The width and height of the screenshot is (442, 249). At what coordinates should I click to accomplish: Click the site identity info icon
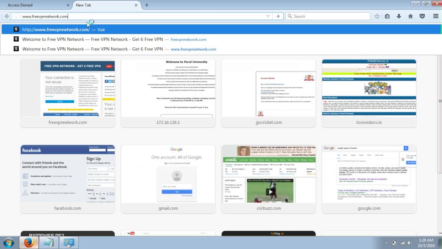pyautogui.click(x=16, y=16)
